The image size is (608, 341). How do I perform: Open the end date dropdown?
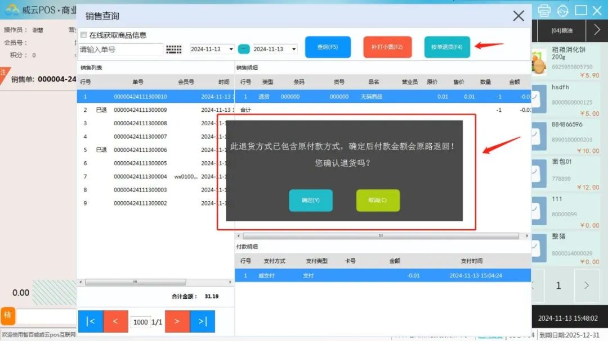pos(293,49)
